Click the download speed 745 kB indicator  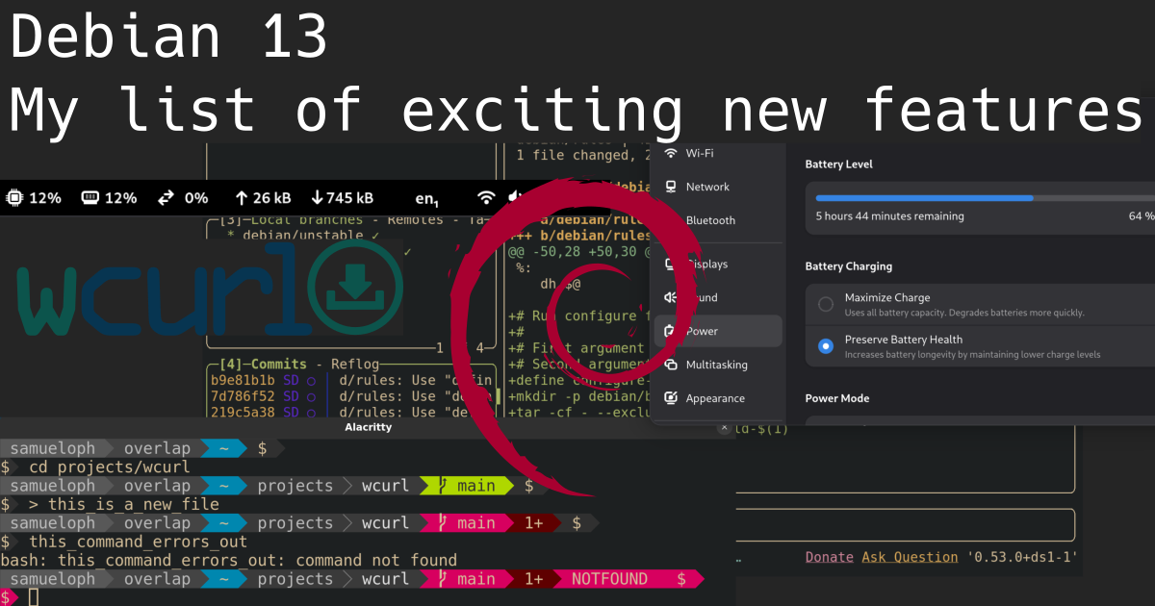coord(343,198)
